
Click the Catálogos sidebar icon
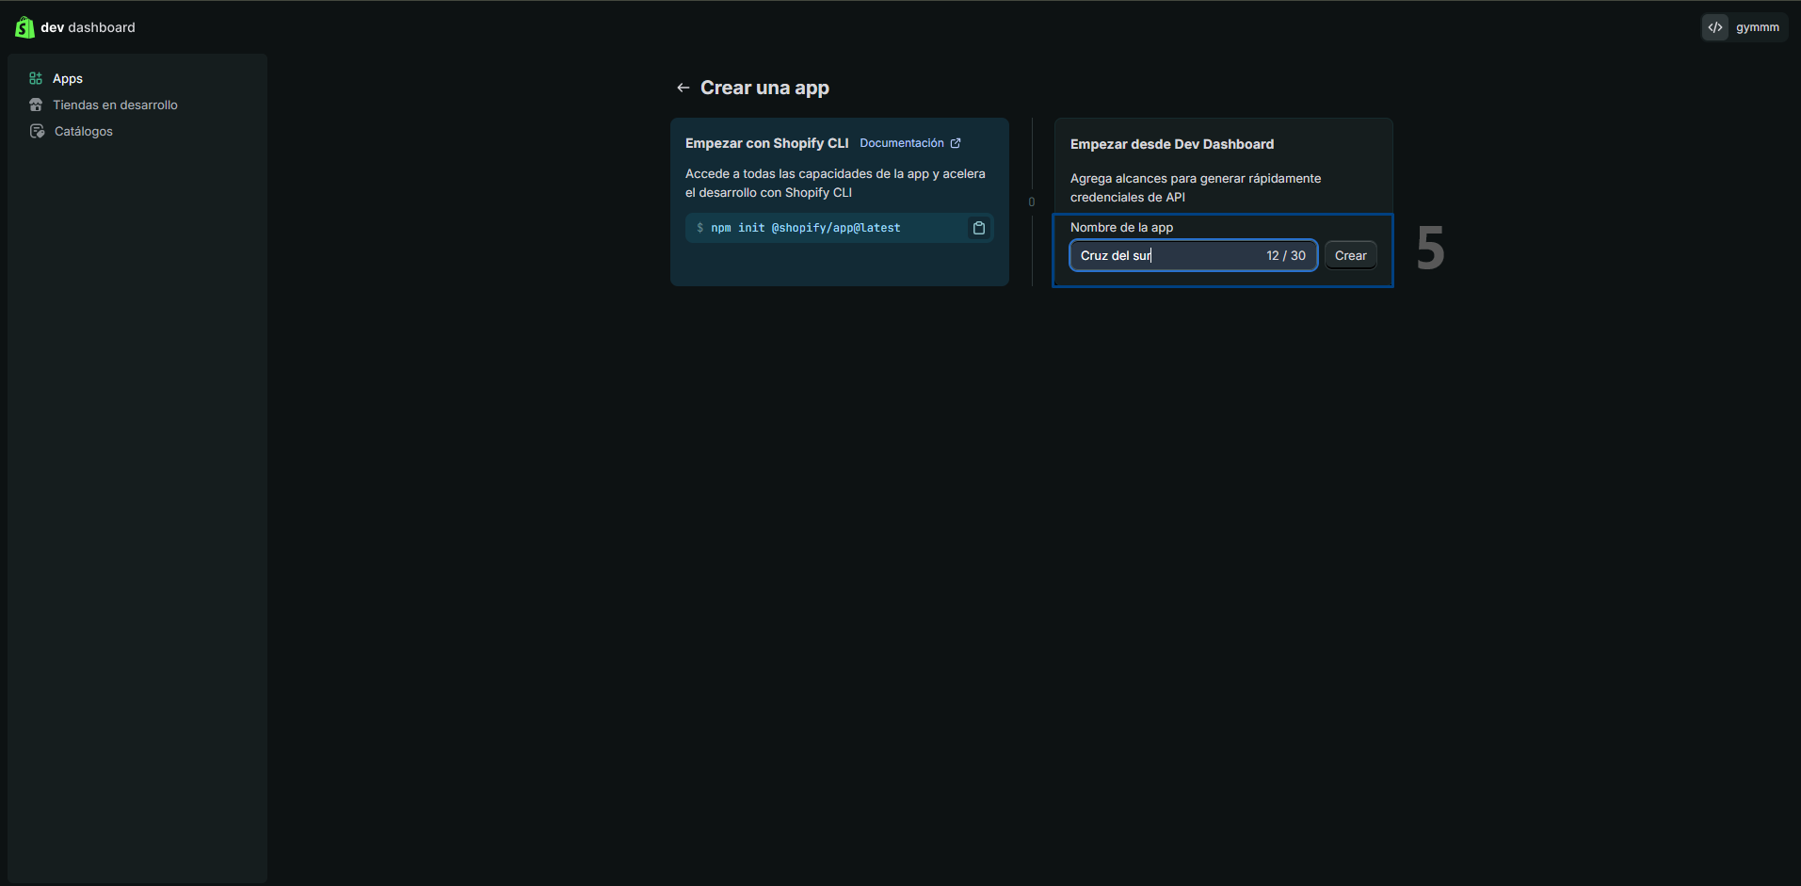tap(37, 131)
